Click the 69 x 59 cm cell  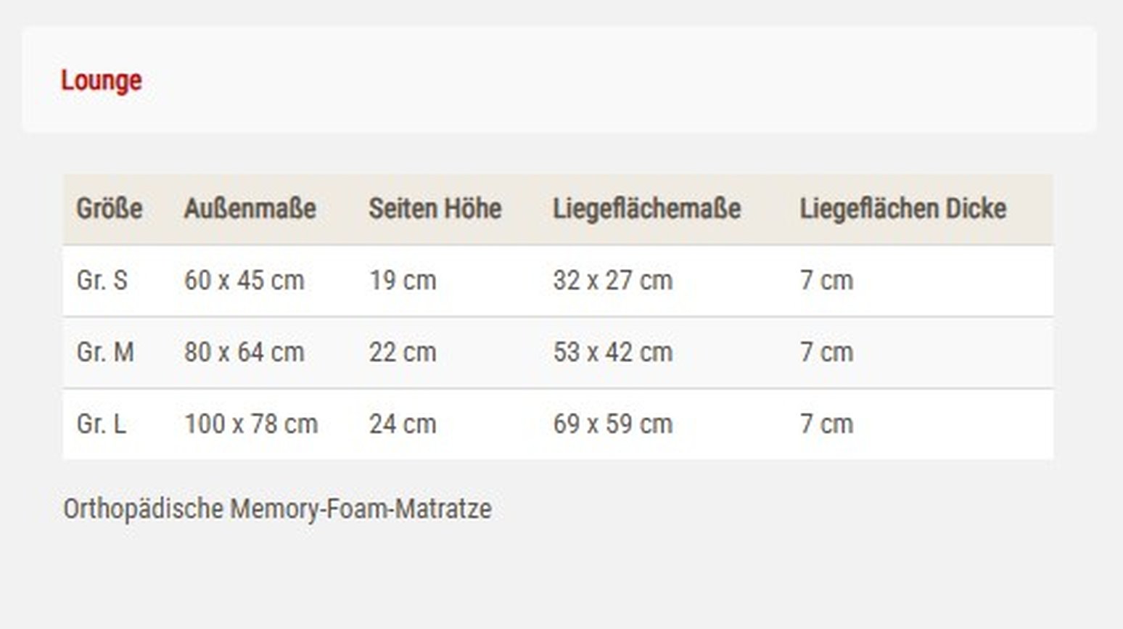point(613,424)
